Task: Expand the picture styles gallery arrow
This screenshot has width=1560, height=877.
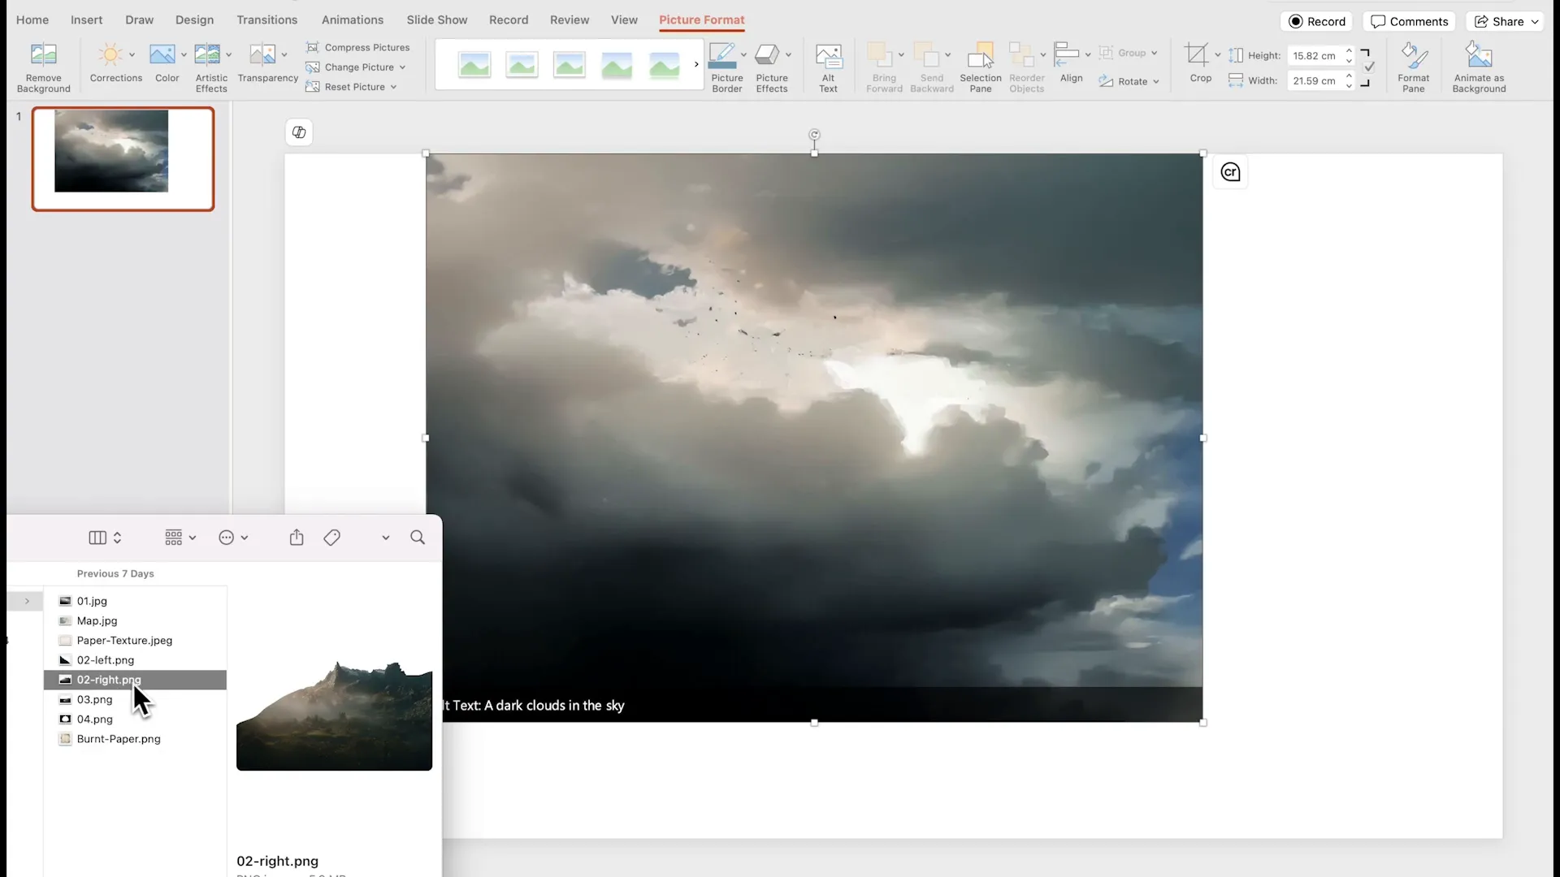Action: (x=696, y=64)
